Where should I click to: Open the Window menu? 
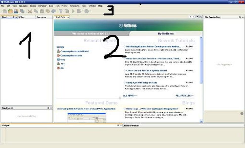pos(92,6)
